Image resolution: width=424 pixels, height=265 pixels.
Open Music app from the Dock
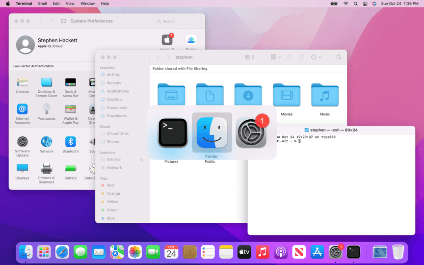262,252
